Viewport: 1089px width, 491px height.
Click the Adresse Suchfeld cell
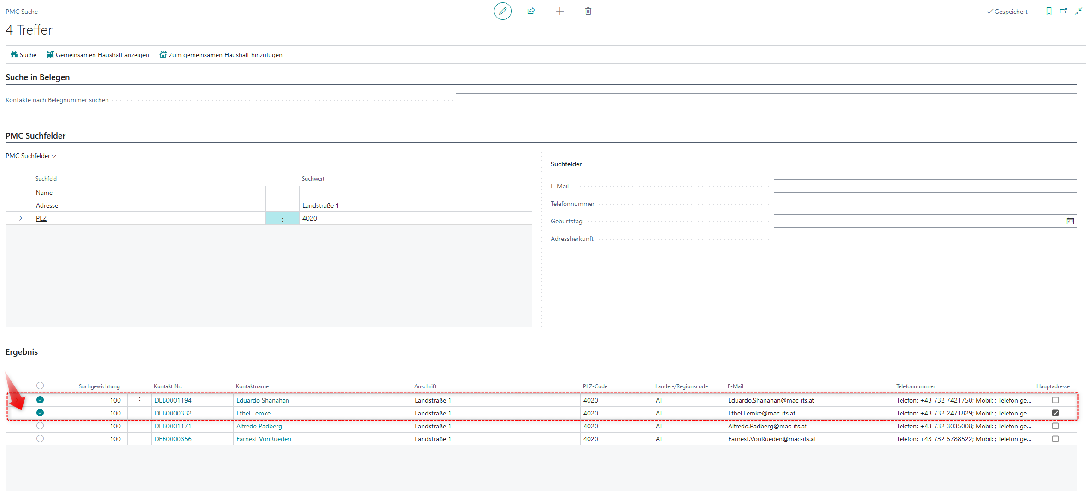click(149, 205)
